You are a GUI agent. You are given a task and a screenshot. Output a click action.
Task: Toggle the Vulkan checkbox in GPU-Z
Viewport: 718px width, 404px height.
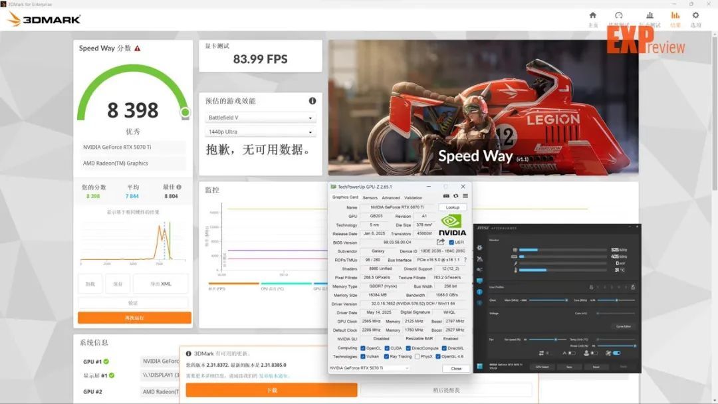click(363, 356)
